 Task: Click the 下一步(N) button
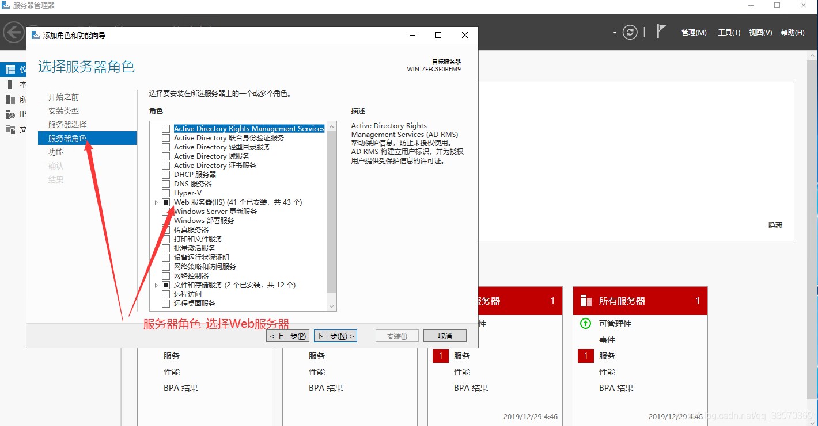[335, 336]
